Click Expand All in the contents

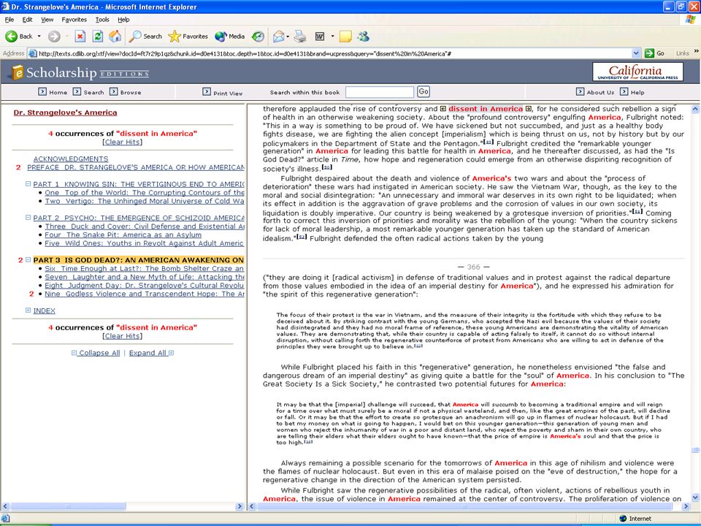point(152,353)
